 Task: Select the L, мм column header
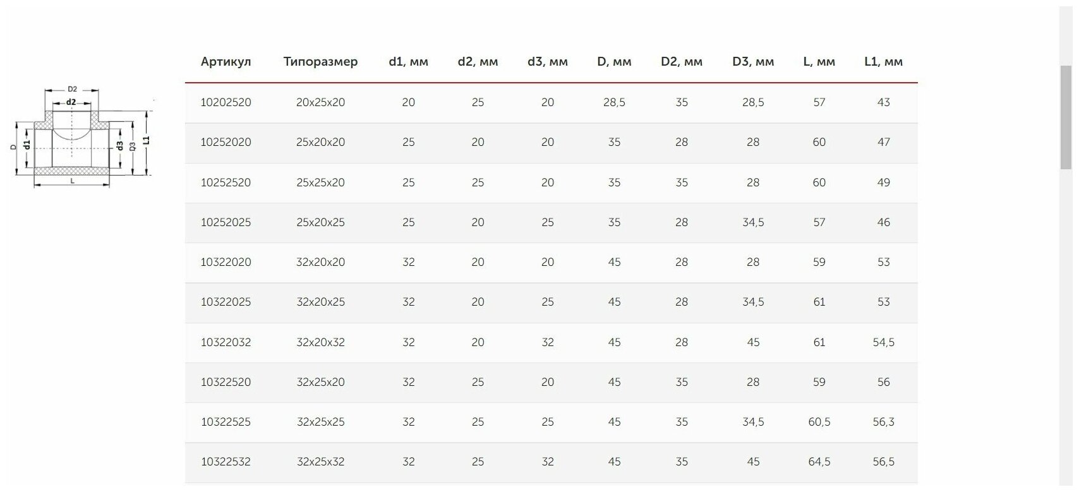(819, 62)
